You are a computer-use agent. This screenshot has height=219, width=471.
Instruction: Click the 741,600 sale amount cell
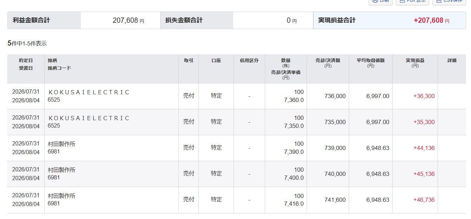(x=335, y=200)
